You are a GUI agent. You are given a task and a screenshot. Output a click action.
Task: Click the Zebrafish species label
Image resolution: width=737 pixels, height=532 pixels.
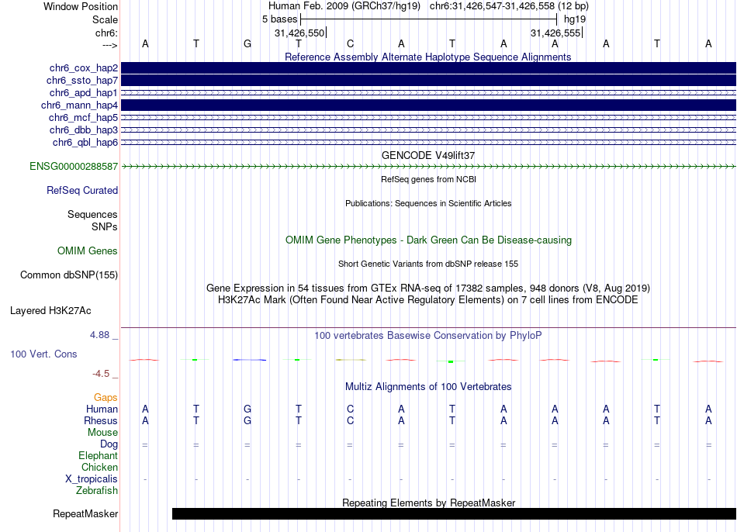(97, 491)
